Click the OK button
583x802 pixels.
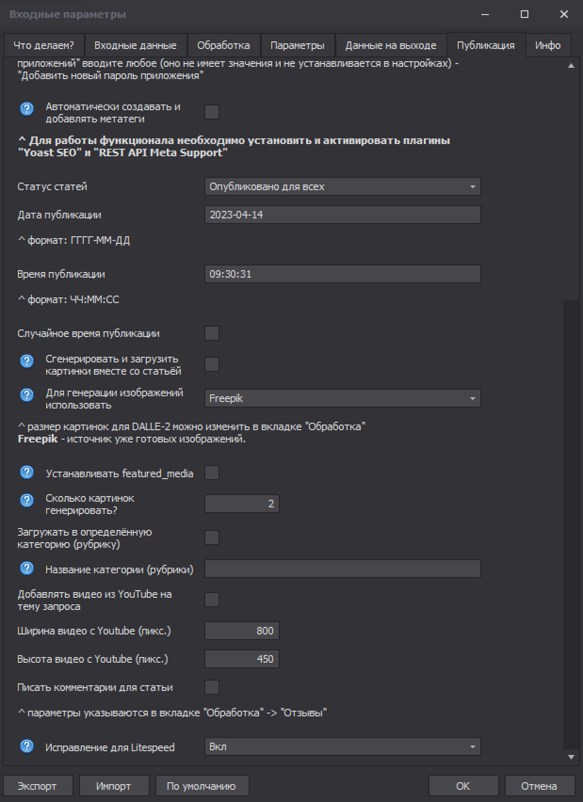click(463, 786)
